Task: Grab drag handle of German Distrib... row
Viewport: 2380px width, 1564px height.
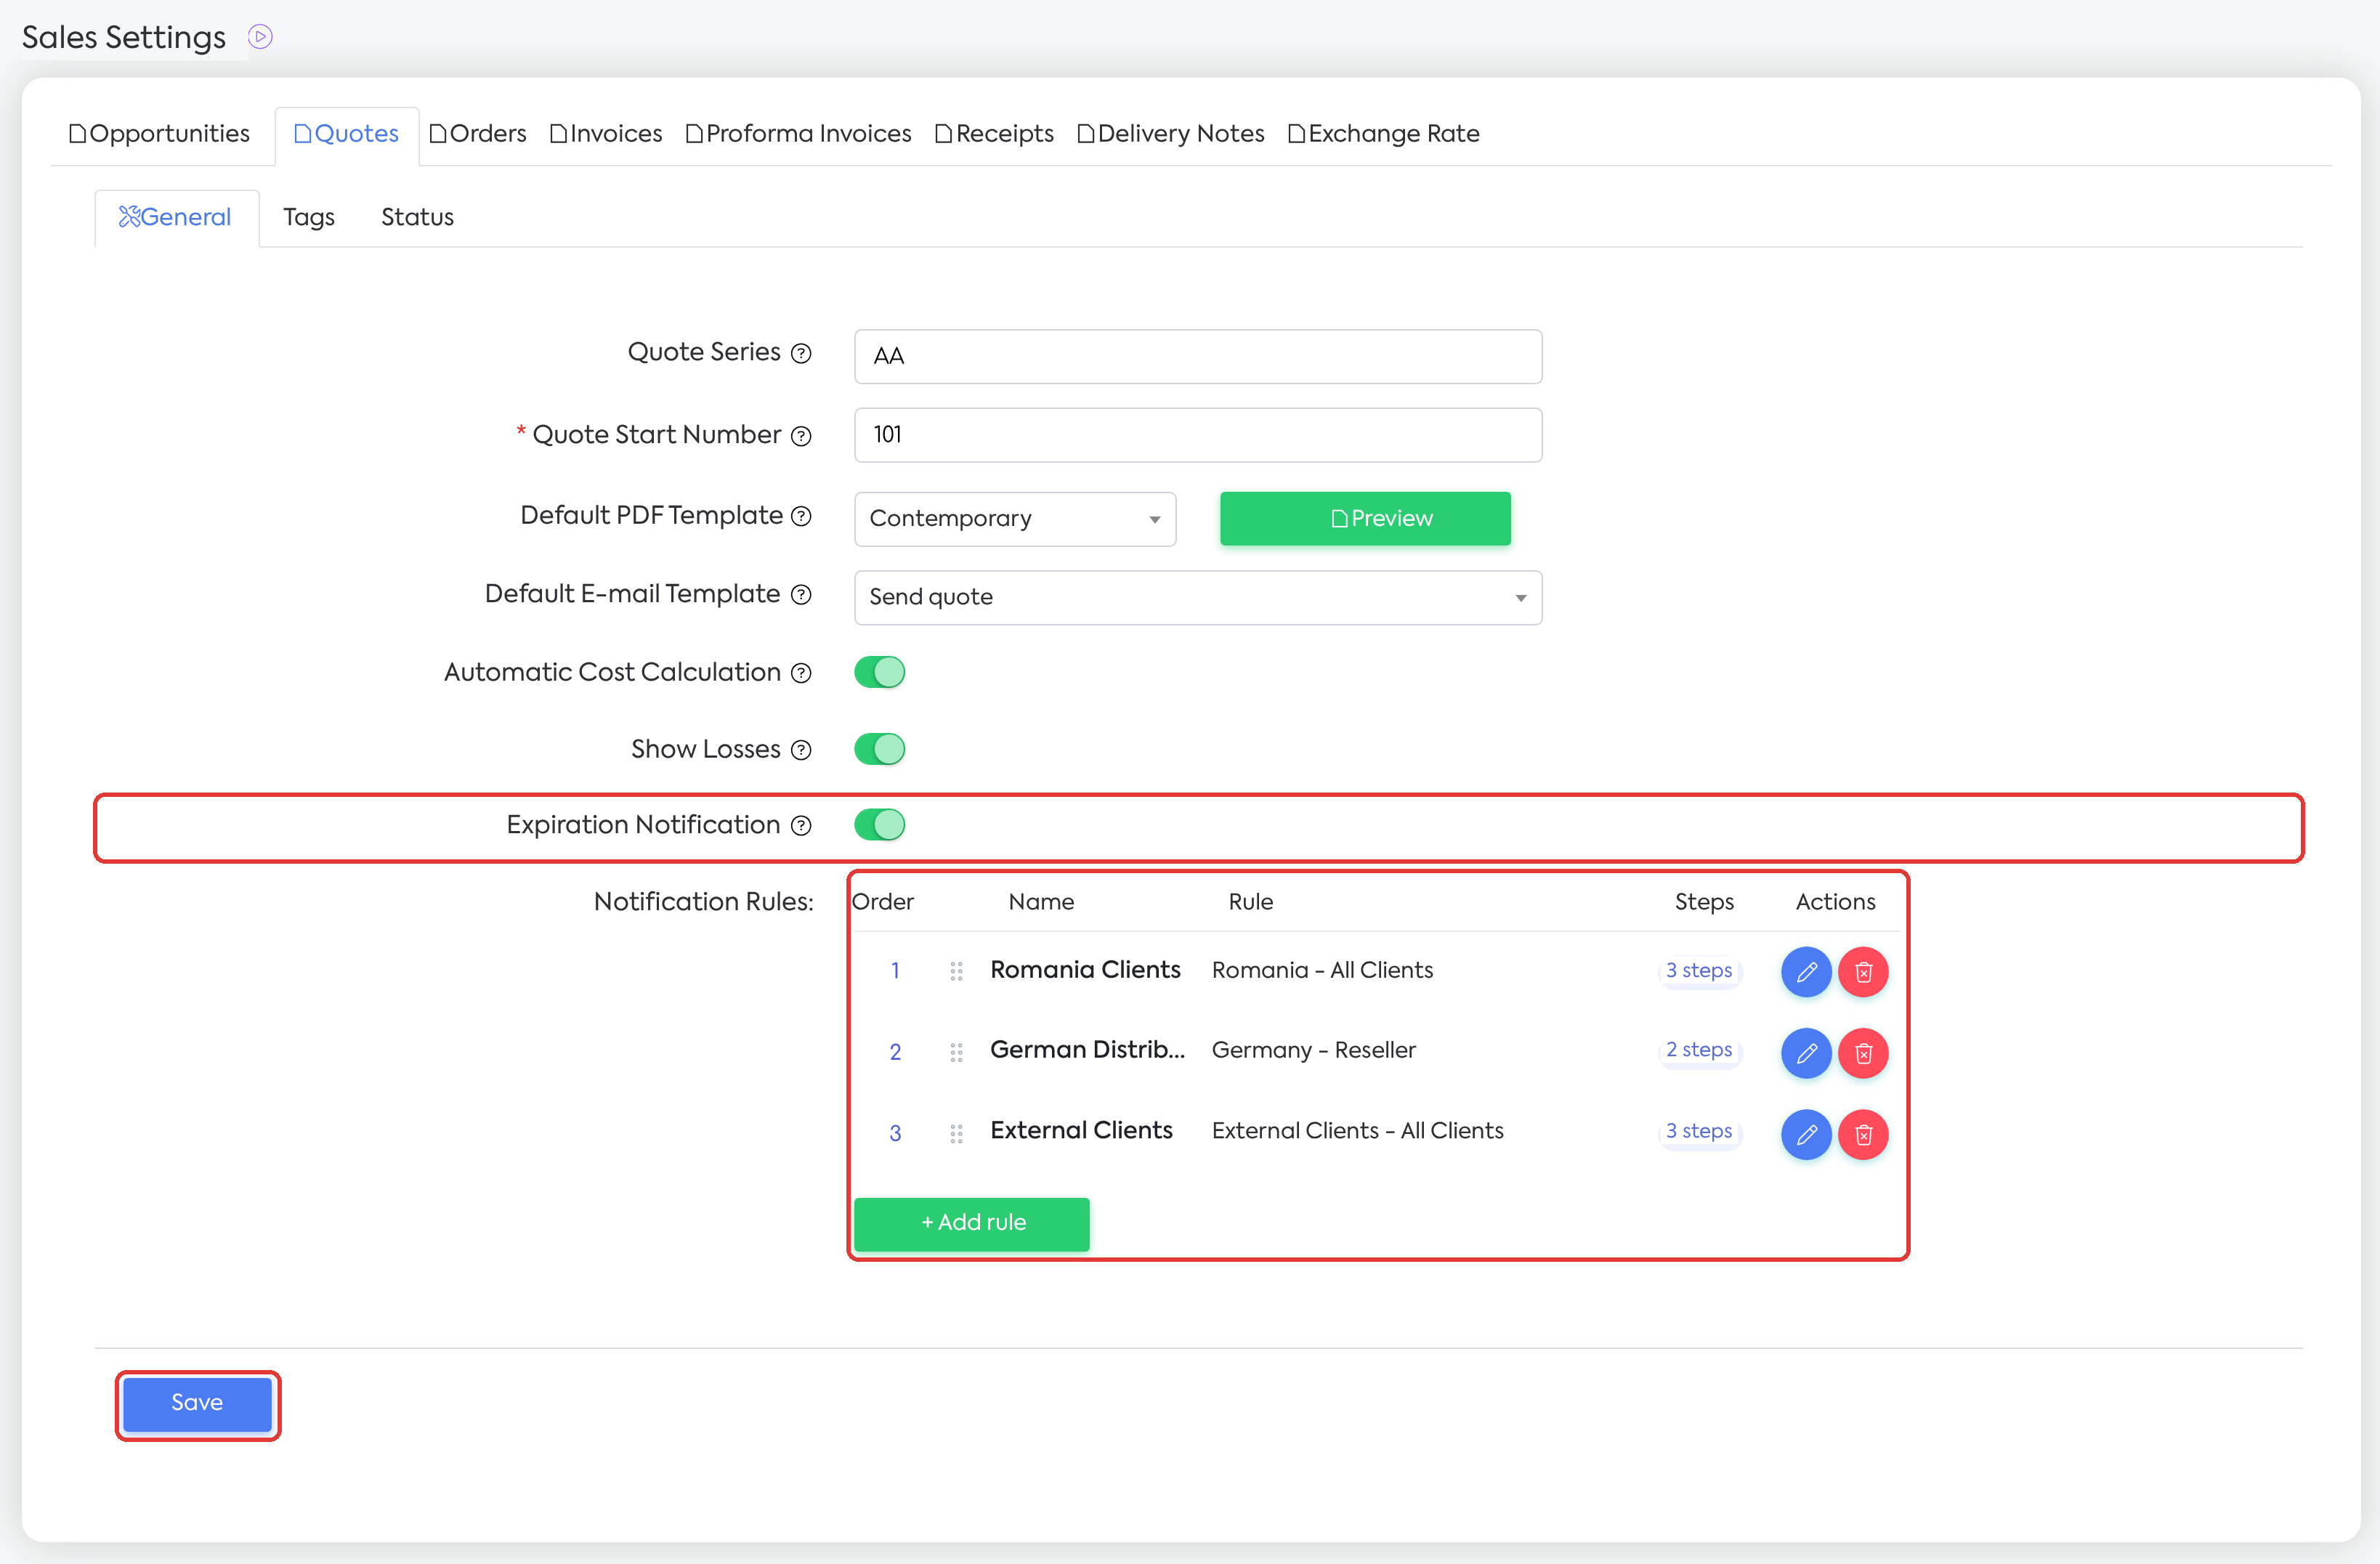Action: pos(956,1053)
